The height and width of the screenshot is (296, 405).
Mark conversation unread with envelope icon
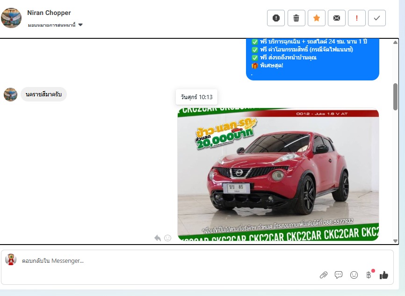[336, 18]
